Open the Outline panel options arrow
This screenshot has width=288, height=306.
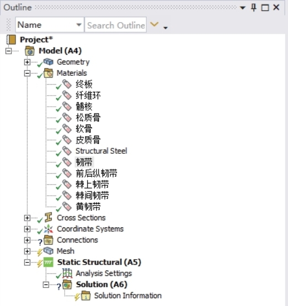coord(242,8)
